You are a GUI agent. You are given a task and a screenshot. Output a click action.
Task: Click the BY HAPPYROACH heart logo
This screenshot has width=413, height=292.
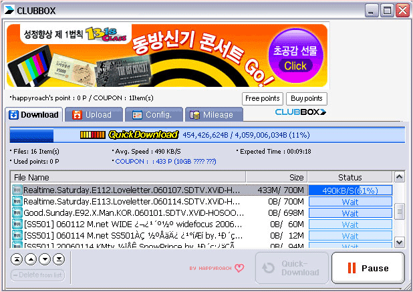[217, 268]
